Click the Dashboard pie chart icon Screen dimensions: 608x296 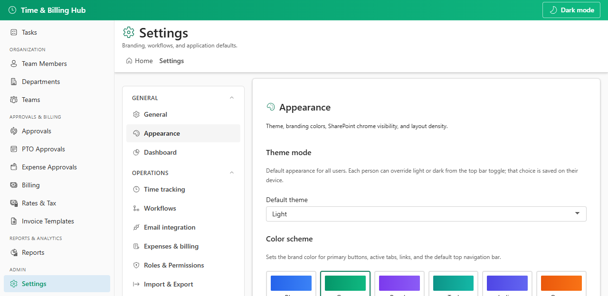coord(136,152)
